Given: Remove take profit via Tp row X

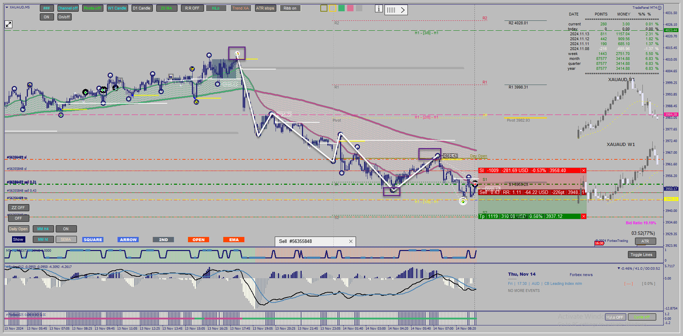Looking at the screenshot, I should [x=584, y=216].
